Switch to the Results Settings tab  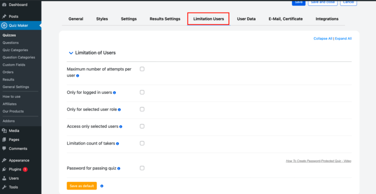click(x=165, y=19)
